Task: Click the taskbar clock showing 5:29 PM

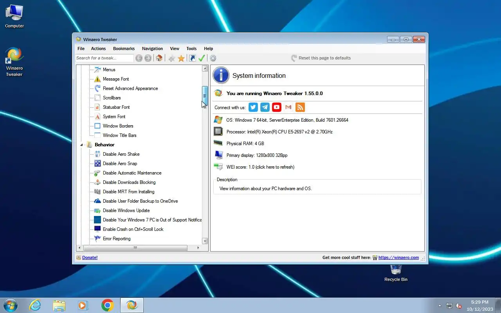Action: click(479, 305)
